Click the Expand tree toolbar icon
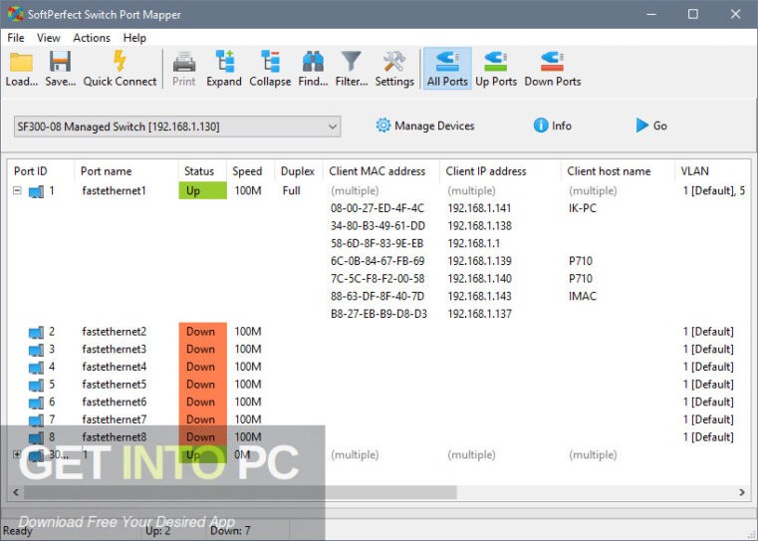This screenshot has height=541, width=758. (224, 62)
